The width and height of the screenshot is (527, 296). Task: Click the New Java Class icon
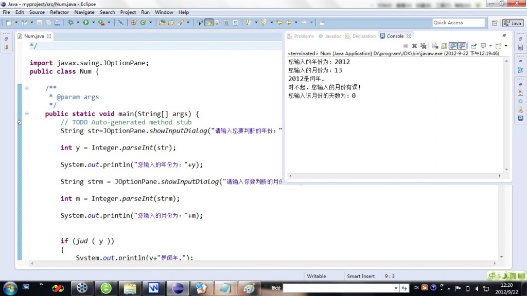[x=143, y=23]
